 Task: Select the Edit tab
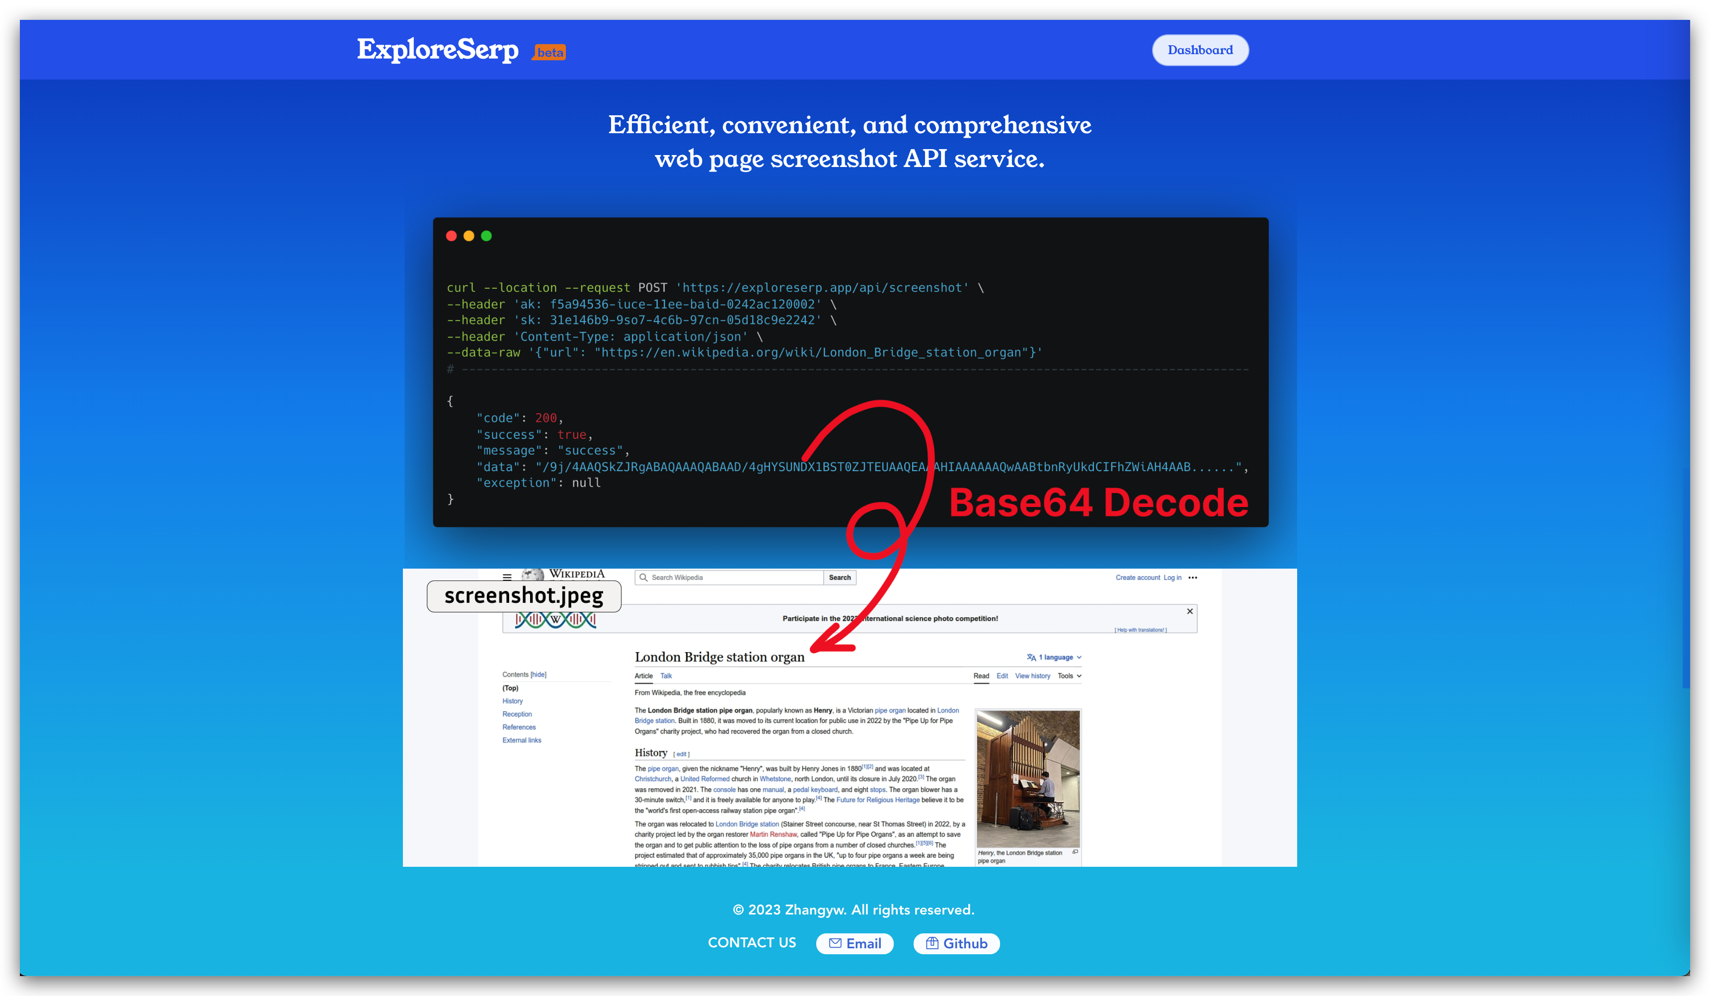(x=1002, y=676)
